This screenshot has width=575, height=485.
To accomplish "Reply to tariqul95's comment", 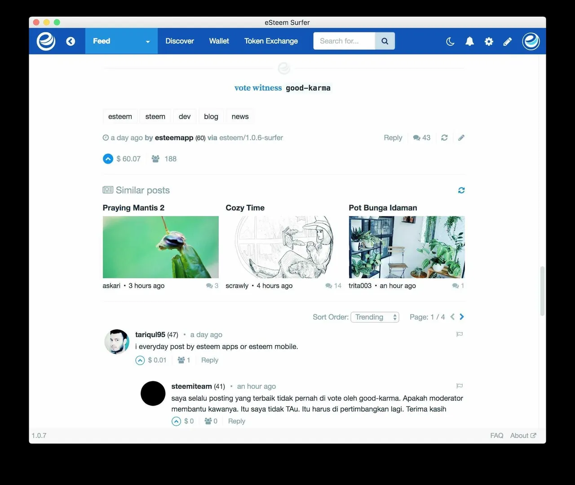I will tap(210, 360).
